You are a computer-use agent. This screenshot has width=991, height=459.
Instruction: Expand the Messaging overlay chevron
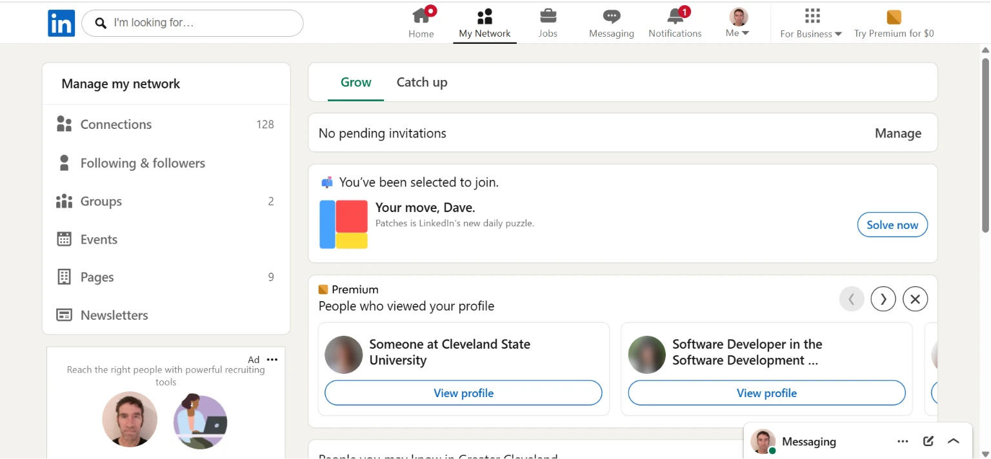coord(954,442)
